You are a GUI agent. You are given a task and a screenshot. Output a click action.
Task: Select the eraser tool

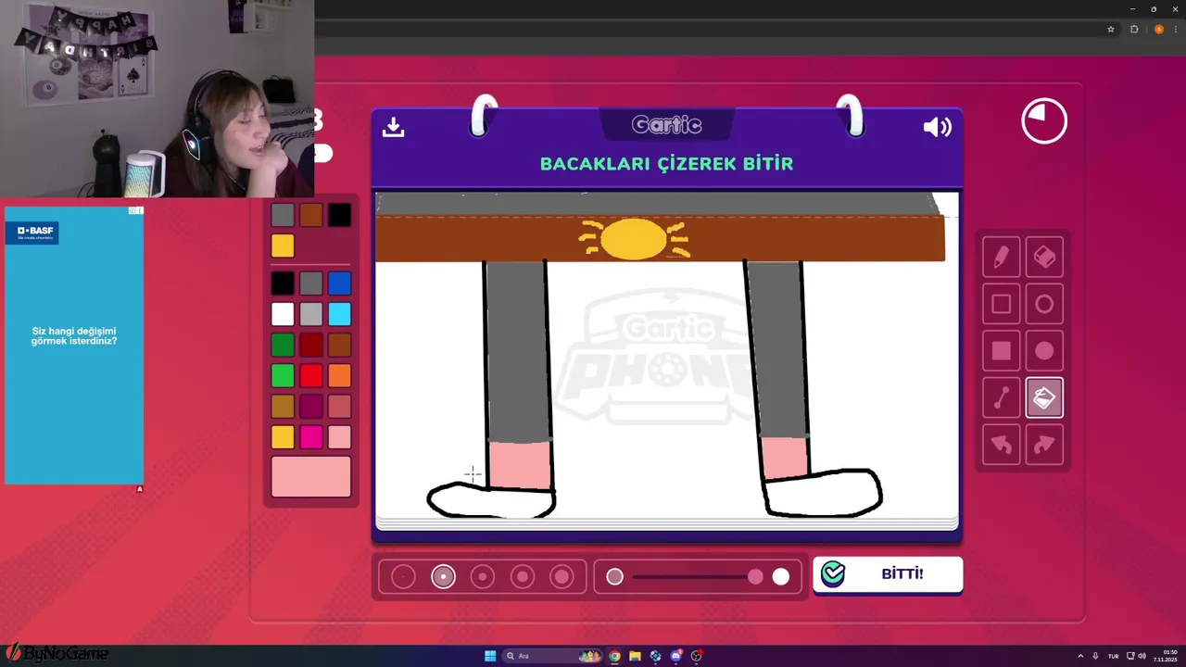[x=1044, y=258]
